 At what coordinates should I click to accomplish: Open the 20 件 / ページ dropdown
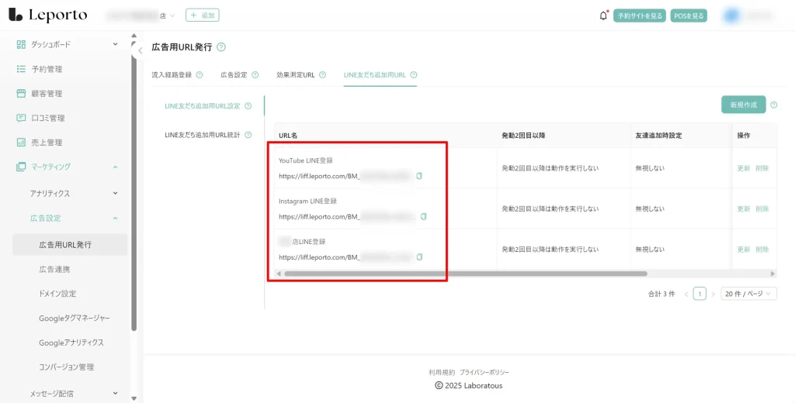point(748,294)
